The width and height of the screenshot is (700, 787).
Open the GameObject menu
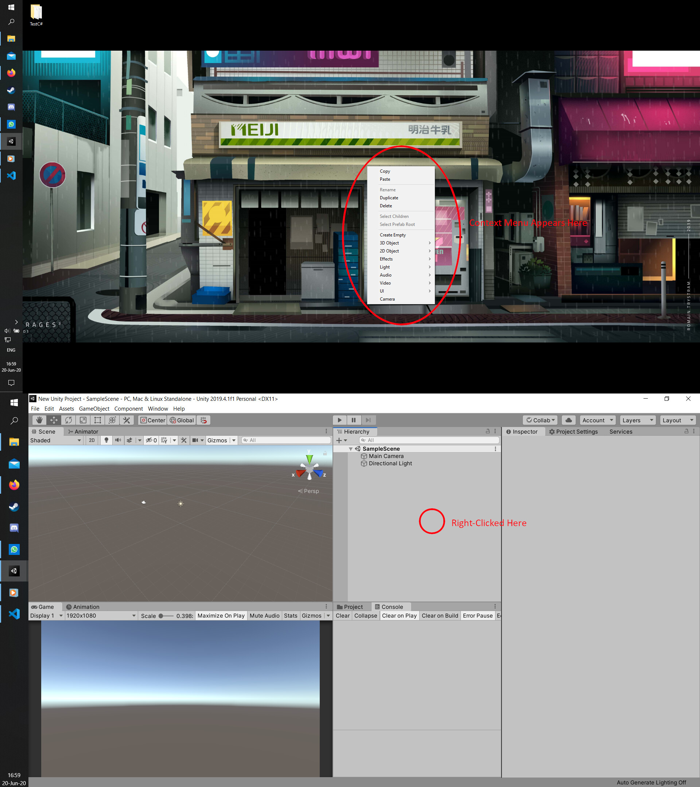coord(94,408)
